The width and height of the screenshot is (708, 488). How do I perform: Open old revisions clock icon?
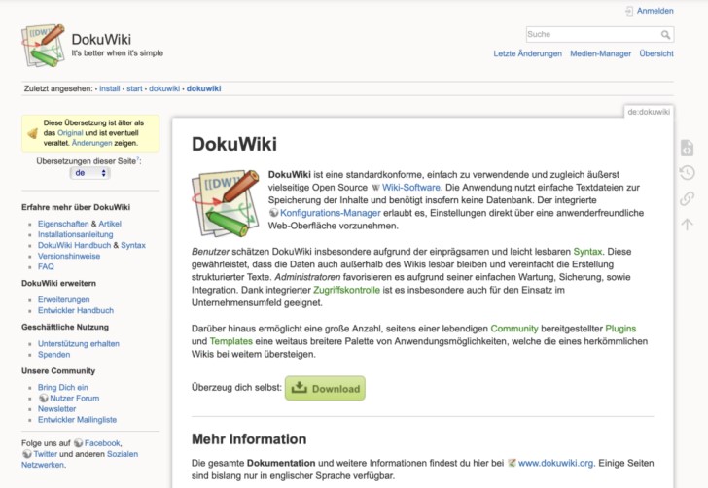click(687, 173)
